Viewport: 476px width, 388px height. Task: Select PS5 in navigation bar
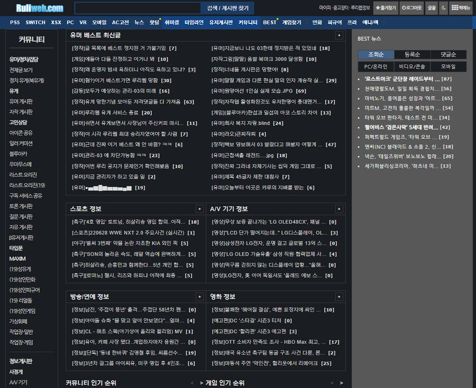(15, 22)
